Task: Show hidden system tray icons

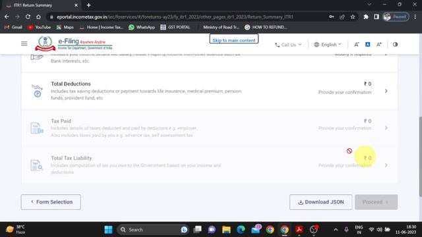Action: (336, 230)
